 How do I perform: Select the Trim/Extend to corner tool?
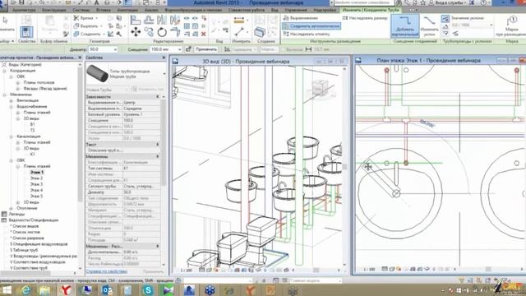pos(175,32)
